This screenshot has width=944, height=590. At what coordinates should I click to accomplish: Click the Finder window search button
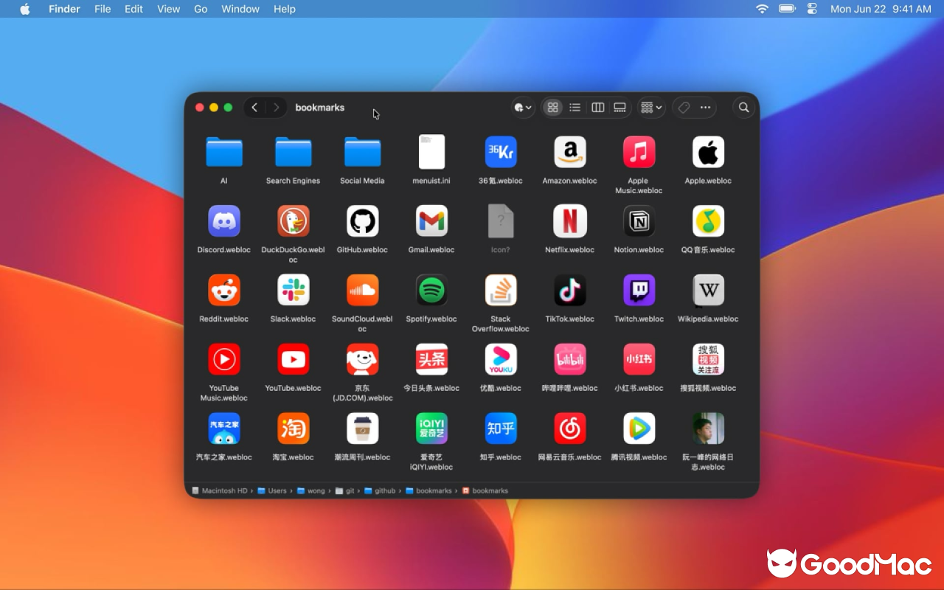point(744,108)
